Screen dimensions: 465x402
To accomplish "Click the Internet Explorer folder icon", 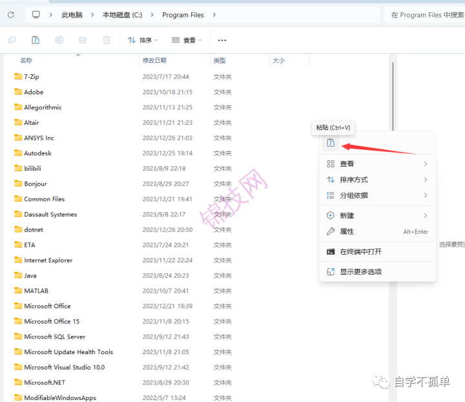I will click(x=18, y=260).
